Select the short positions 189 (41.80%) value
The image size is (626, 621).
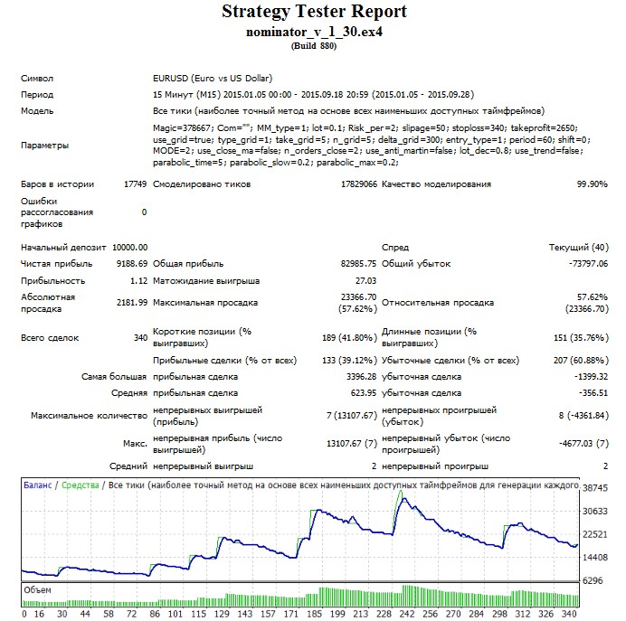349,338
